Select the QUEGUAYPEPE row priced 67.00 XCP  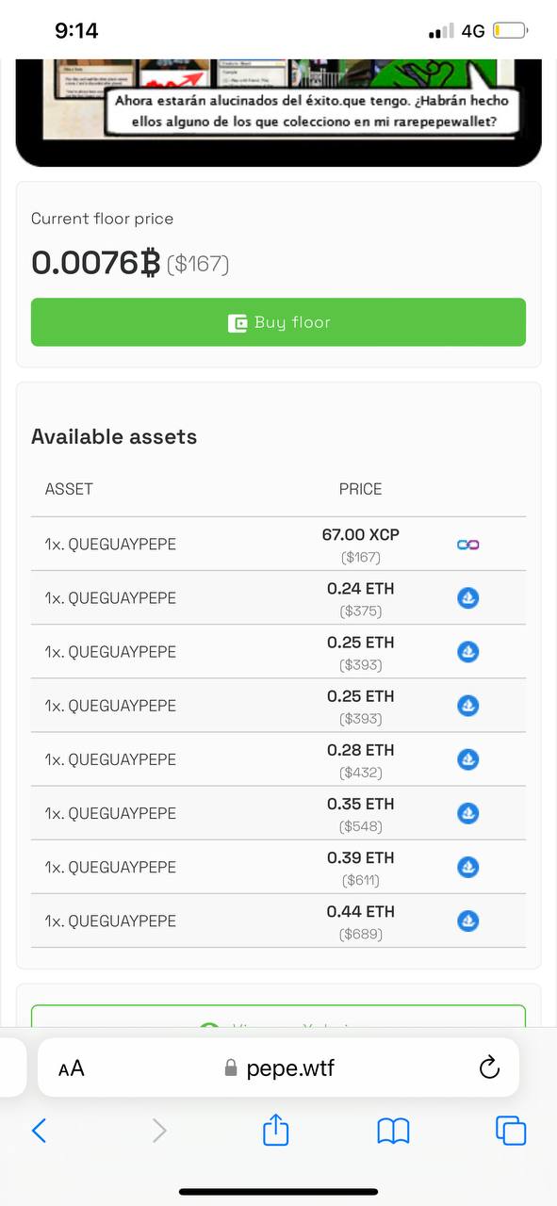(x=278, y=545)
